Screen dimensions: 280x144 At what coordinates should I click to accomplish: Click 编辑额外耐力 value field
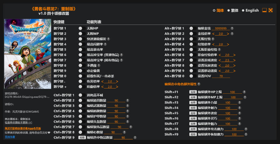click(228, 108)
